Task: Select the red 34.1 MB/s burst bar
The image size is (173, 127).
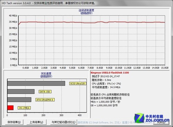Action: (10, 108)
